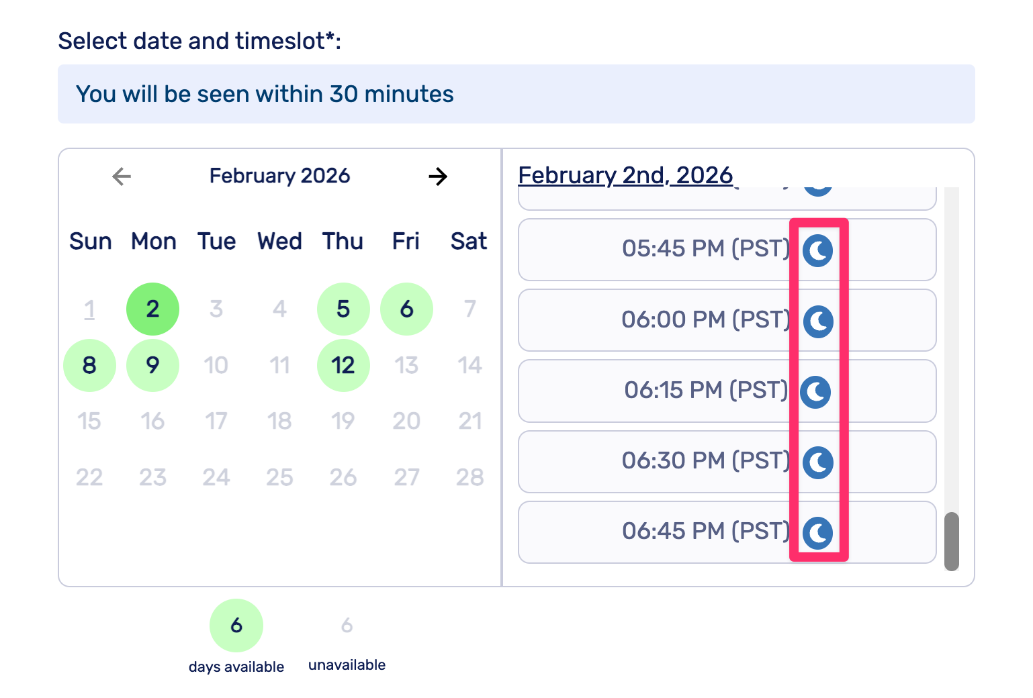Click the February 2nd, 2026 heading link
The width and height of the screenshot is (1033, 698).
[625, 175]
